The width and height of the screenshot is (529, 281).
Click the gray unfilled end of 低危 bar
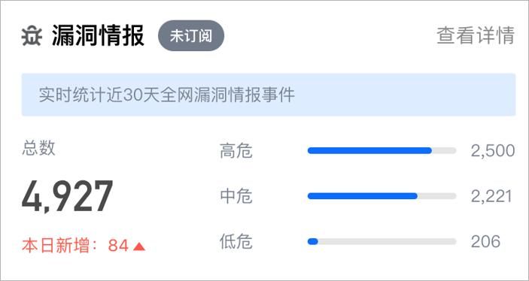coord(388,242)
